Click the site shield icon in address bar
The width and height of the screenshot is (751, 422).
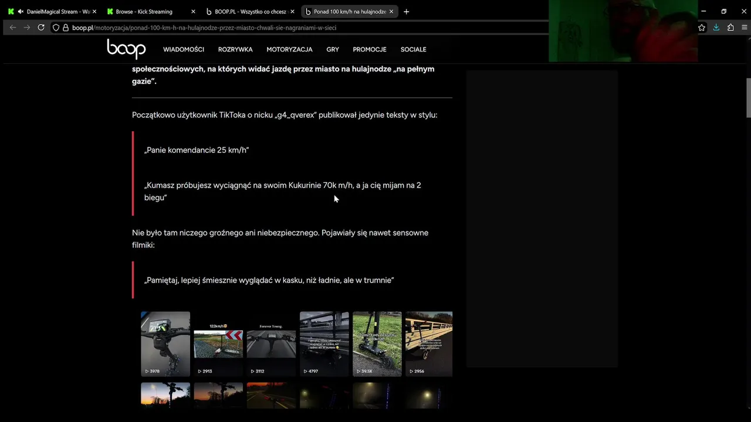click(56, 28)
